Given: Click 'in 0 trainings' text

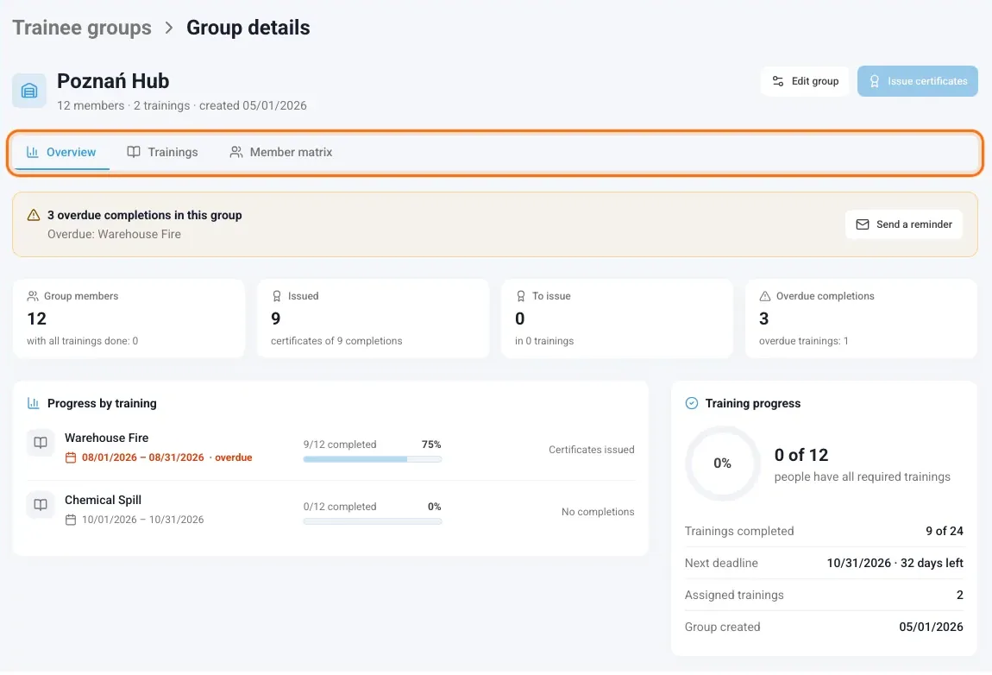Looking at the screenshot, I should click(x=544, y=341).
